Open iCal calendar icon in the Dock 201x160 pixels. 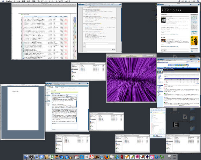[x=77, y=157]
